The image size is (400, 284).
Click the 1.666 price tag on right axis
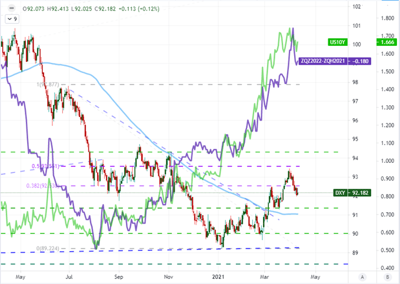click(386, 42)
